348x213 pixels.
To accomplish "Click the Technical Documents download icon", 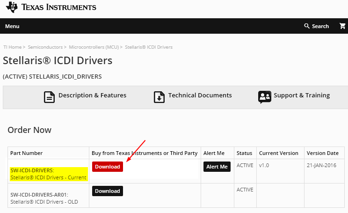I will point(159,97).
